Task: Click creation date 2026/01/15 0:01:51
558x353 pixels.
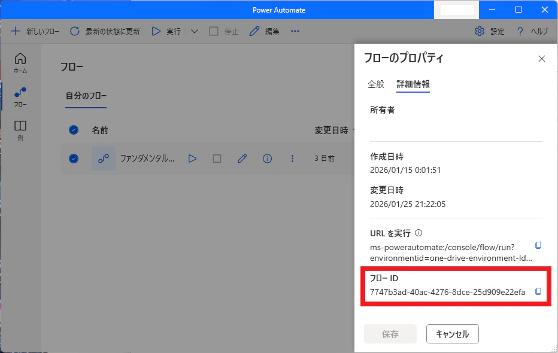Action: [x=405, y=171]
